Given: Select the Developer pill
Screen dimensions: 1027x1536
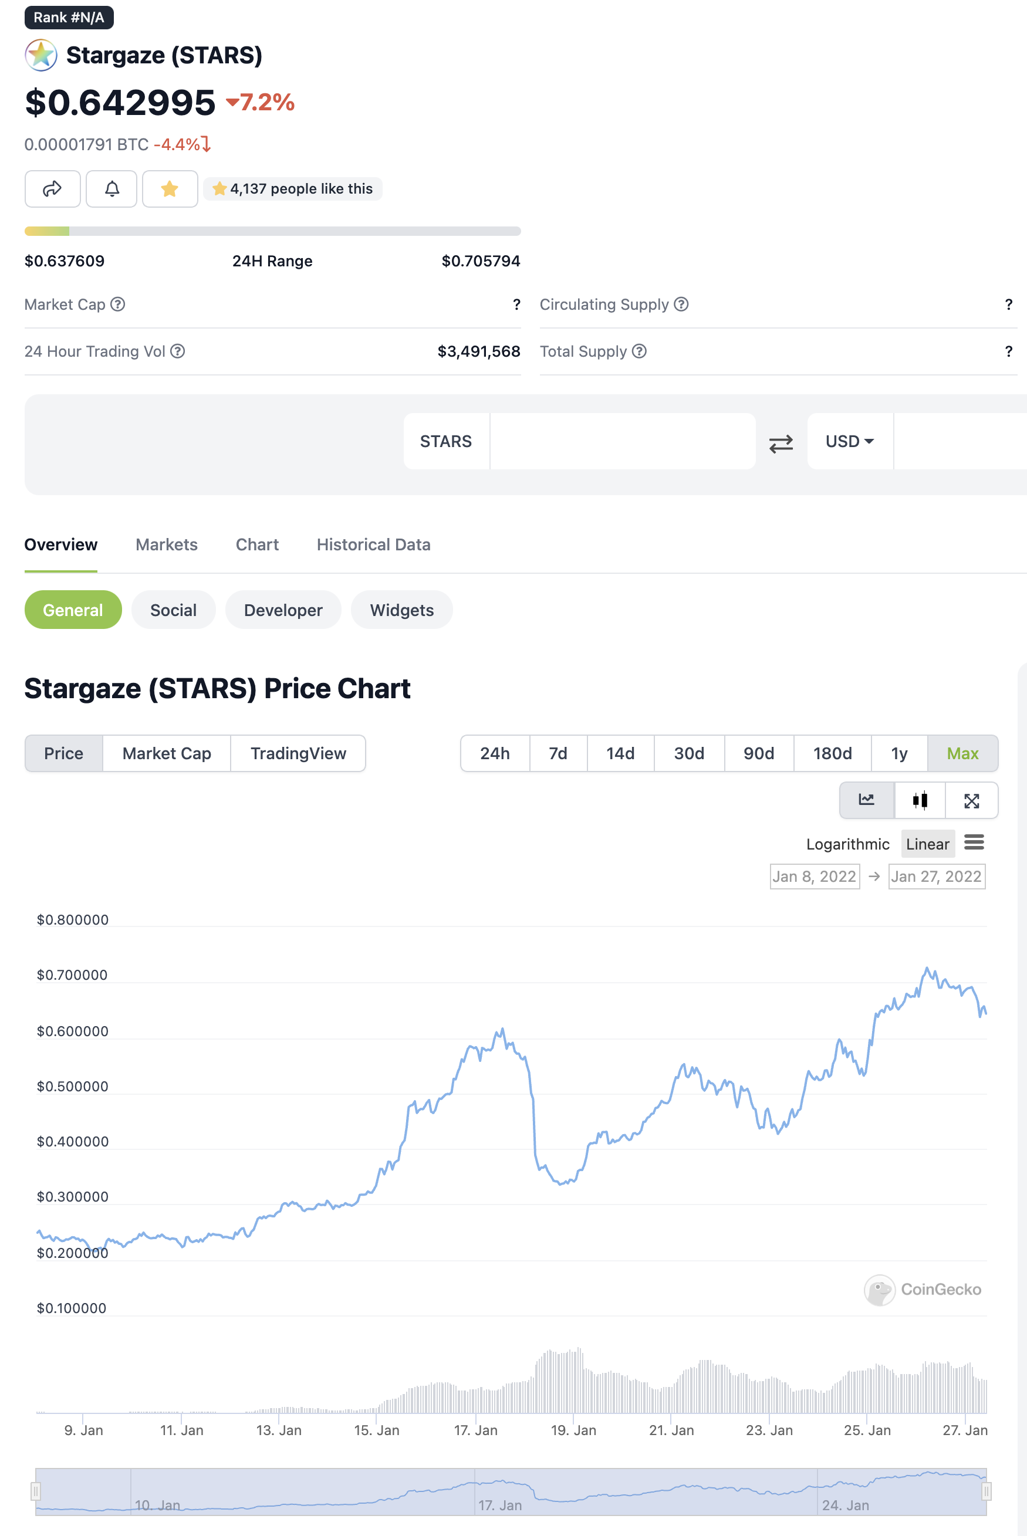Looking at the screenshot, I should coord(283,610).
